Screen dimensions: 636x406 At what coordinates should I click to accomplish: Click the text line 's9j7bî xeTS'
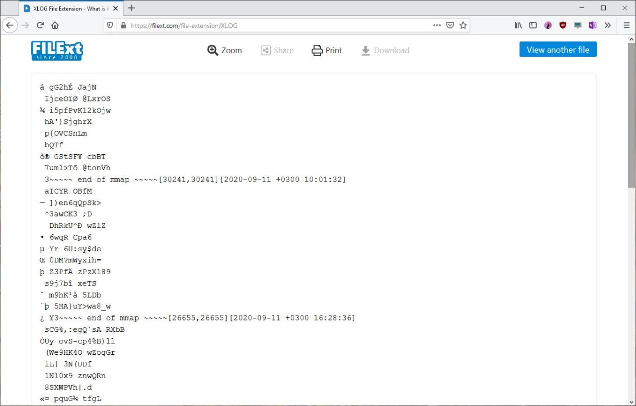pos(71,284)
